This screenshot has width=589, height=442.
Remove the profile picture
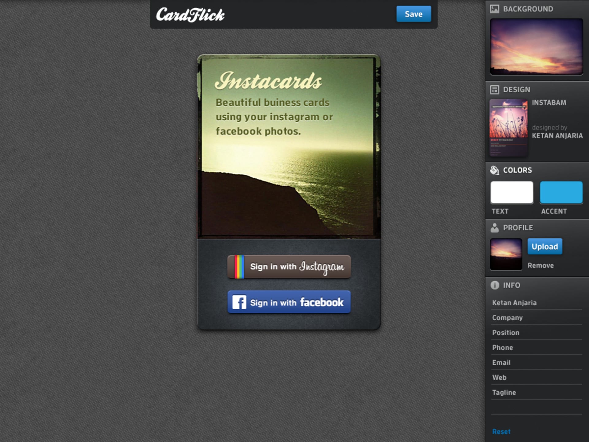tap(540, 266)
